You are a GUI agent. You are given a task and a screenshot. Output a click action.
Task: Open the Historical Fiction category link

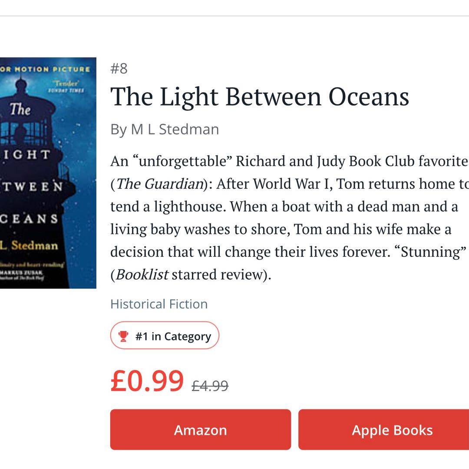point(159,304)
